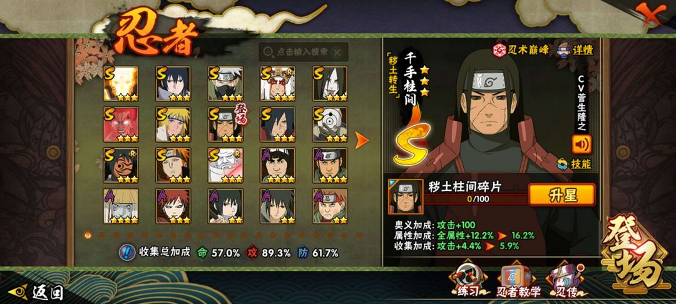Select the Kakashi S-rank ninja thumbnail
The height and width of the screenshot is (304, 676).
225,84
